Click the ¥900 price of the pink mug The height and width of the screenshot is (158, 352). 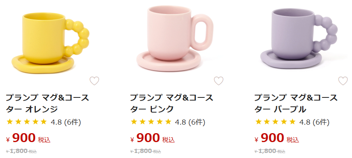148,138
